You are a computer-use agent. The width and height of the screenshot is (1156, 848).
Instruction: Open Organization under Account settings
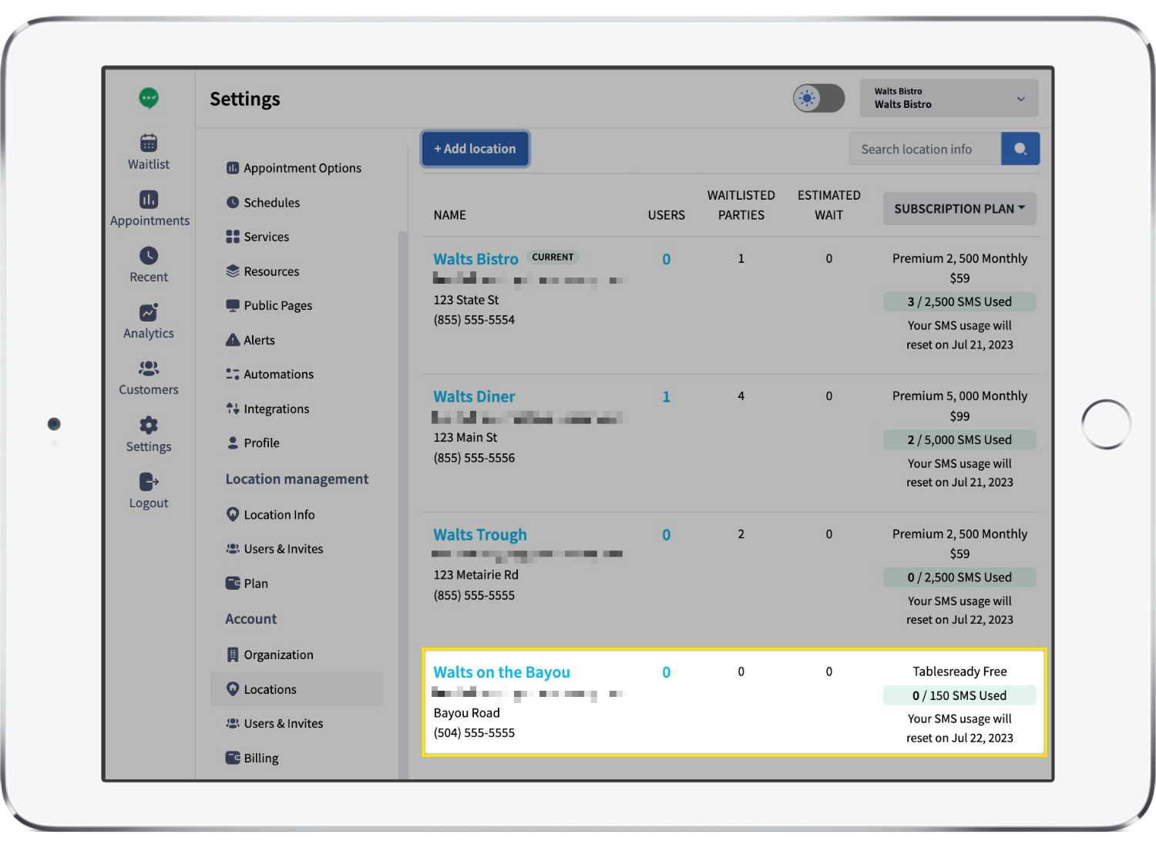pos(278,654)
